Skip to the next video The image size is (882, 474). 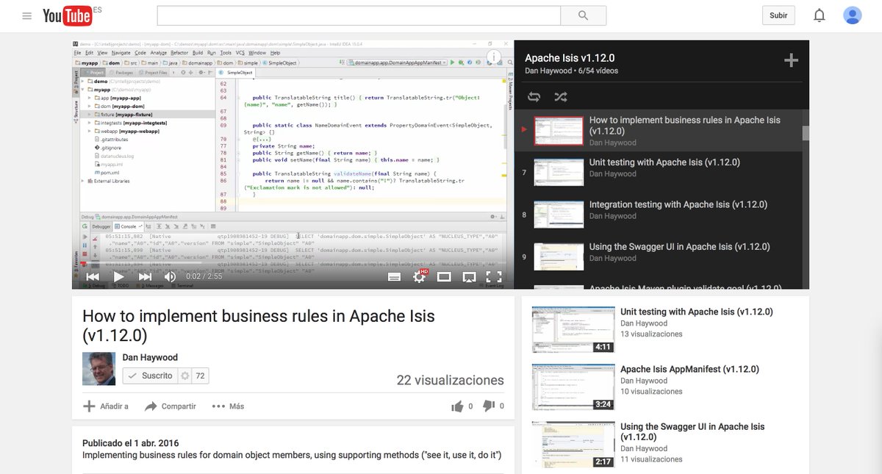pyautogui.click(x=145, y=276)
